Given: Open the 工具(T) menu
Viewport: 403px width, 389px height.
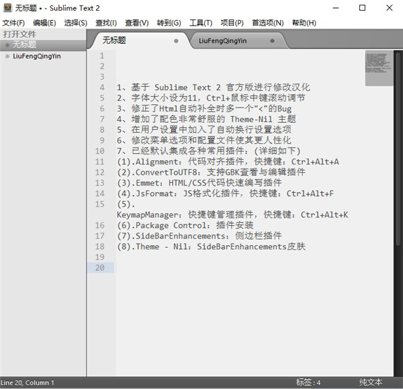Looking at the screenshot, I should click(201, 23).
